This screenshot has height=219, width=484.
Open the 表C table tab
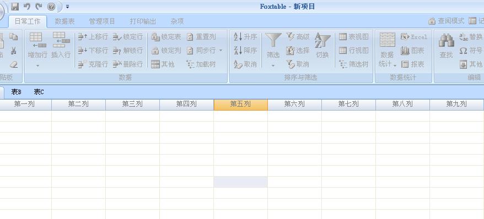click(x=39, y=92)
